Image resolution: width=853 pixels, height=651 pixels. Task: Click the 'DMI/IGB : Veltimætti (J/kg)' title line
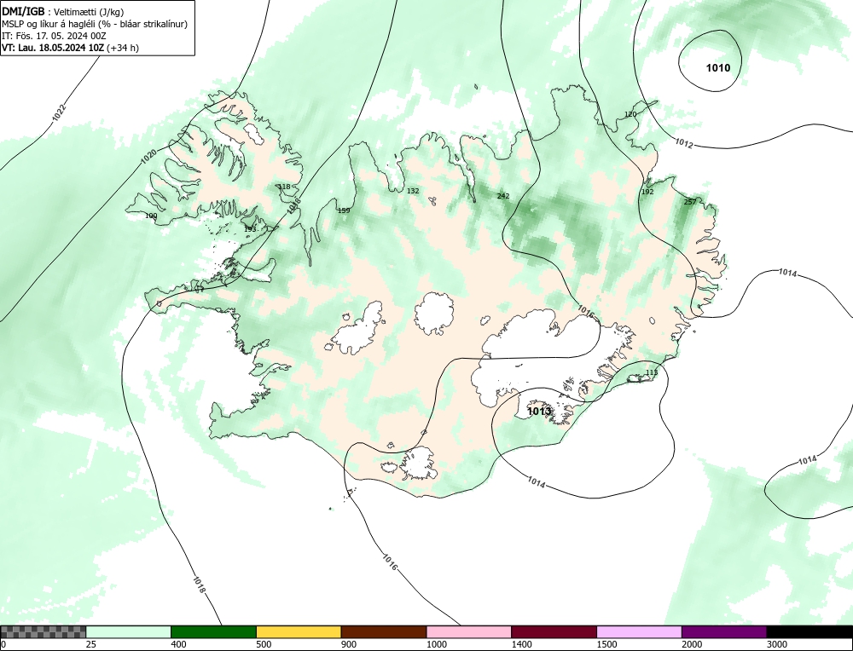tap(62, 11)
